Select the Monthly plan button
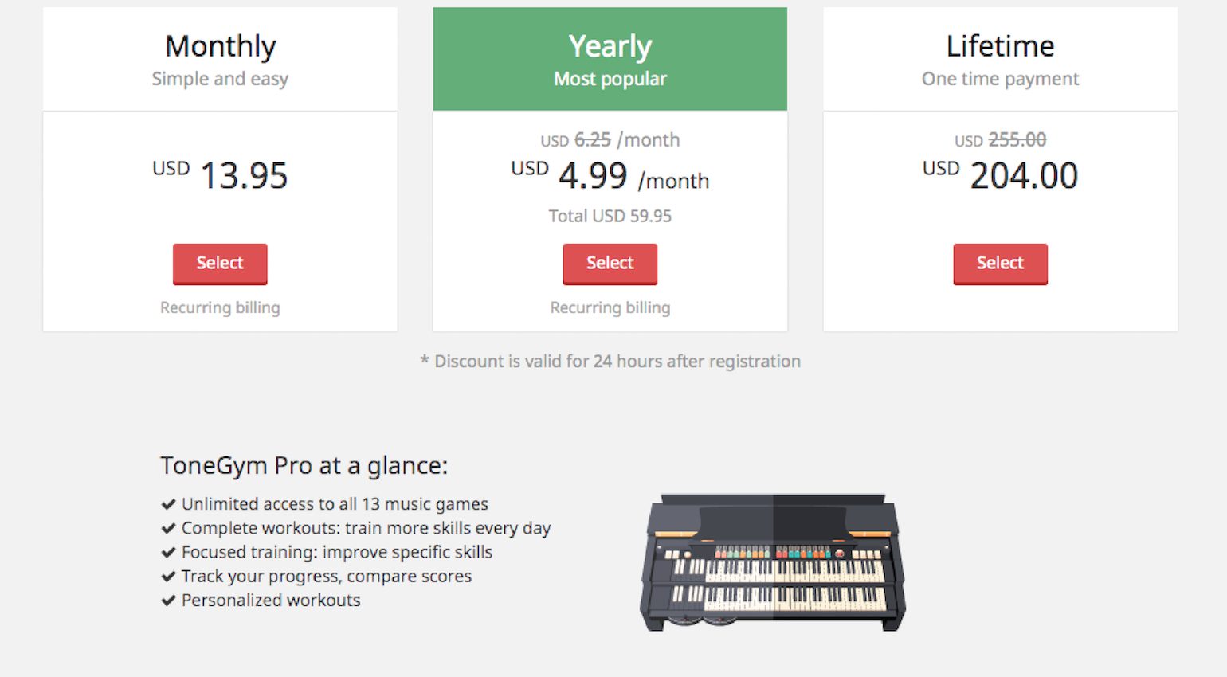The image size is (1227, 677). (220, 264)
